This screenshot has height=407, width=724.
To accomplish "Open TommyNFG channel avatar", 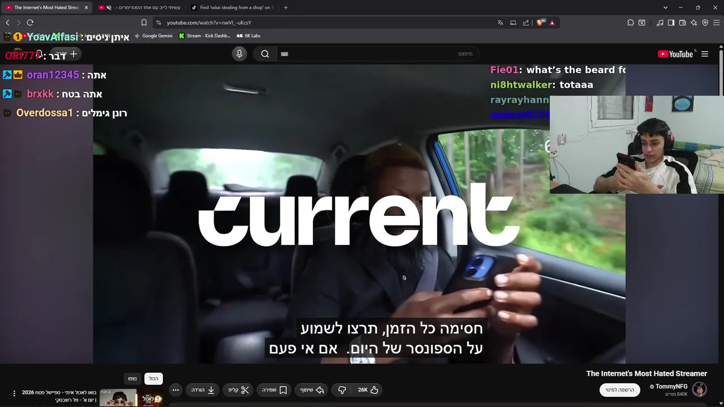I will click(x=700, y=389).
